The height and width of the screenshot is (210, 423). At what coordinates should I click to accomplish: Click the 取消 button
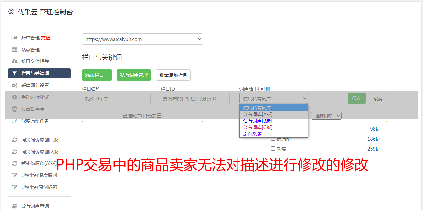(x=378, y=98)
